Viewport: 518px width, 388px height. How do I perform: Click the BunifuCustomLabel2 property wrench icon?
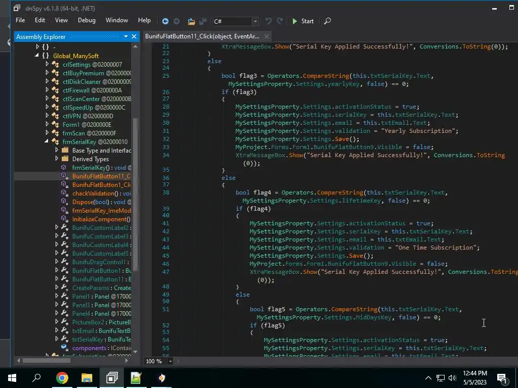pos(65,227)
